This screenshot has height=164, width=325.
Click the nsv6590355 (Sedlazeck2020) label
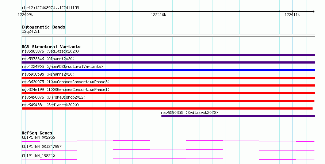click(x=190, y=112)
